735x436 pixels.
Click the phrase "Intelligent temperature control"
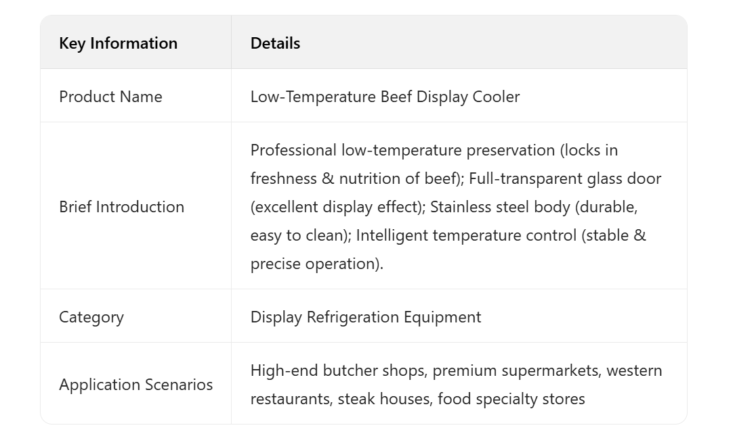(467, 235)
